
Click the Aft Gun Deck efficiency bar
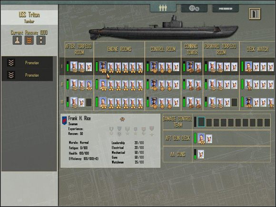tap(195, 138)
